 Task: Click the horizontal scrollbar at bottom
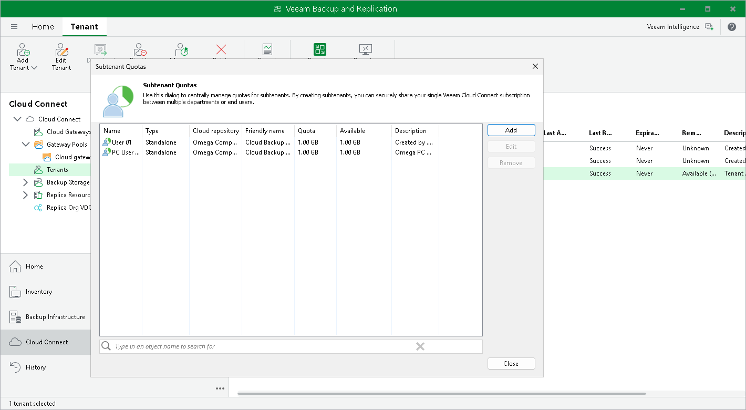(x=441, y=393)
